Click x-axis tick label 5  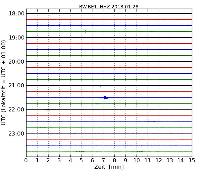[x=81, y=161]
